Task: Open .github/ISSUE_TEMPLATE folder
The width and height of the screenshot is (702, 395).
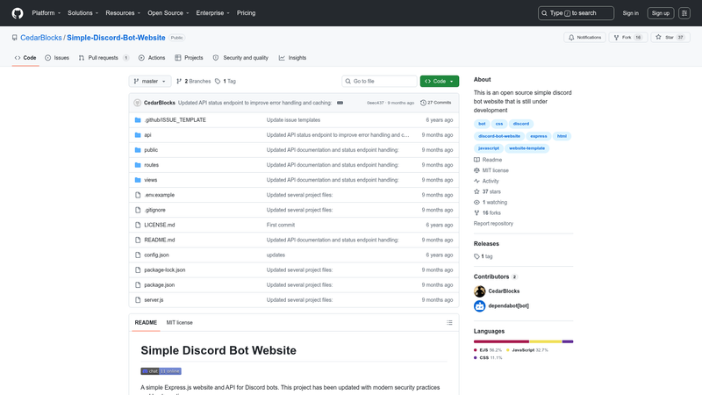Action: [175, 120]
